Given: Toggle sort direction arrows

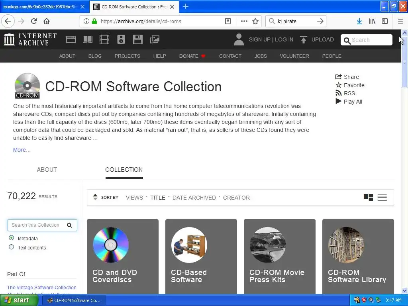Looking at the screenshot, I should (x=95, y=197).
